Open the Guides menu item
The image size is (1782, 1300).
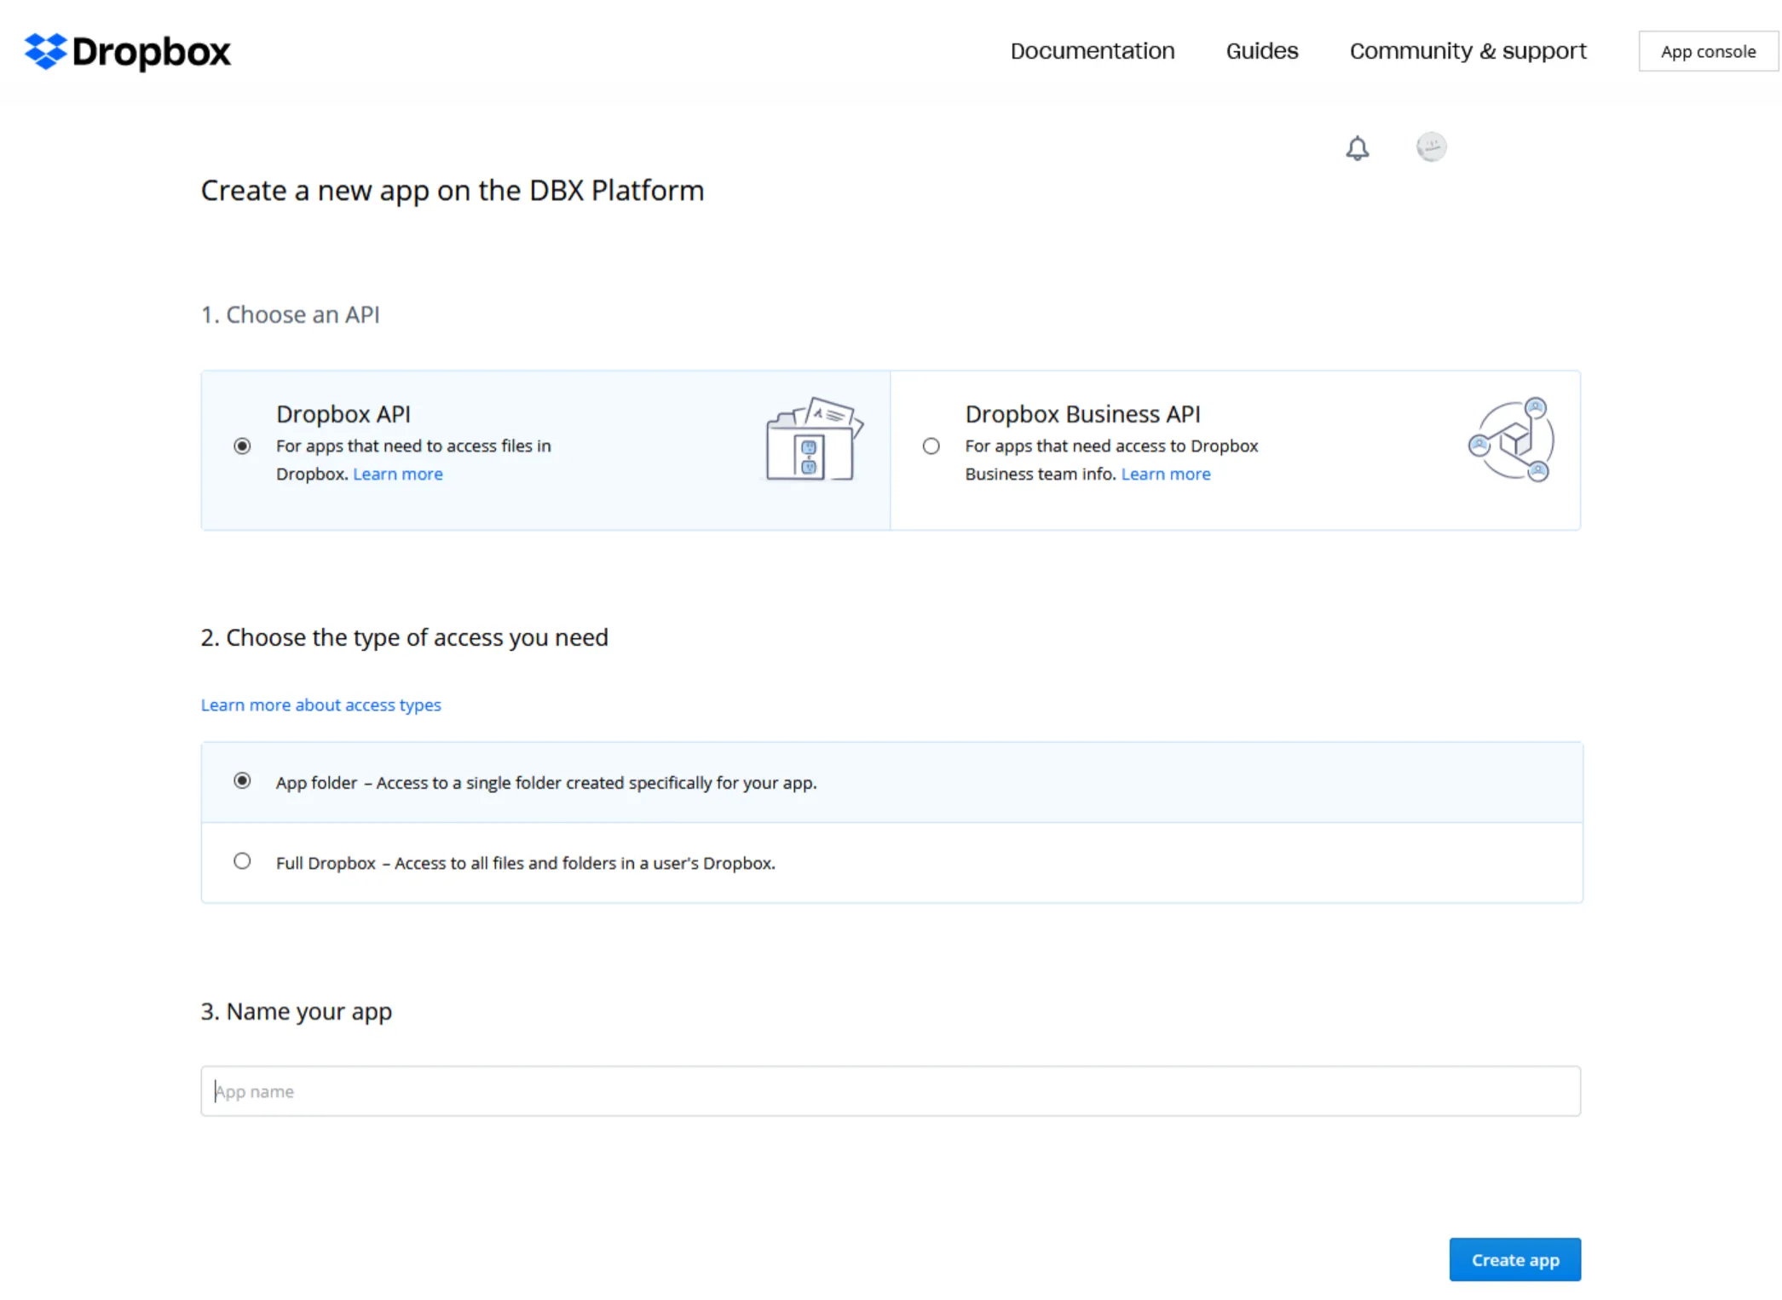(x=1261, y=51)
